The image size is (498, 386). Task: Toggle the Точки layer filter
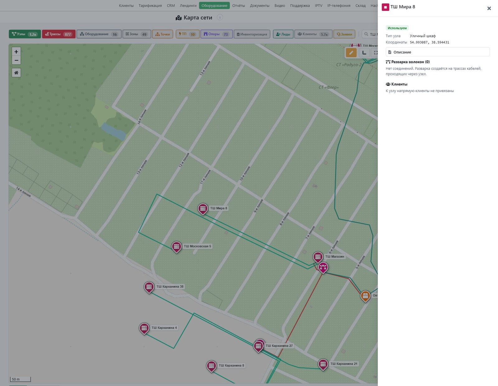[162, 34]
